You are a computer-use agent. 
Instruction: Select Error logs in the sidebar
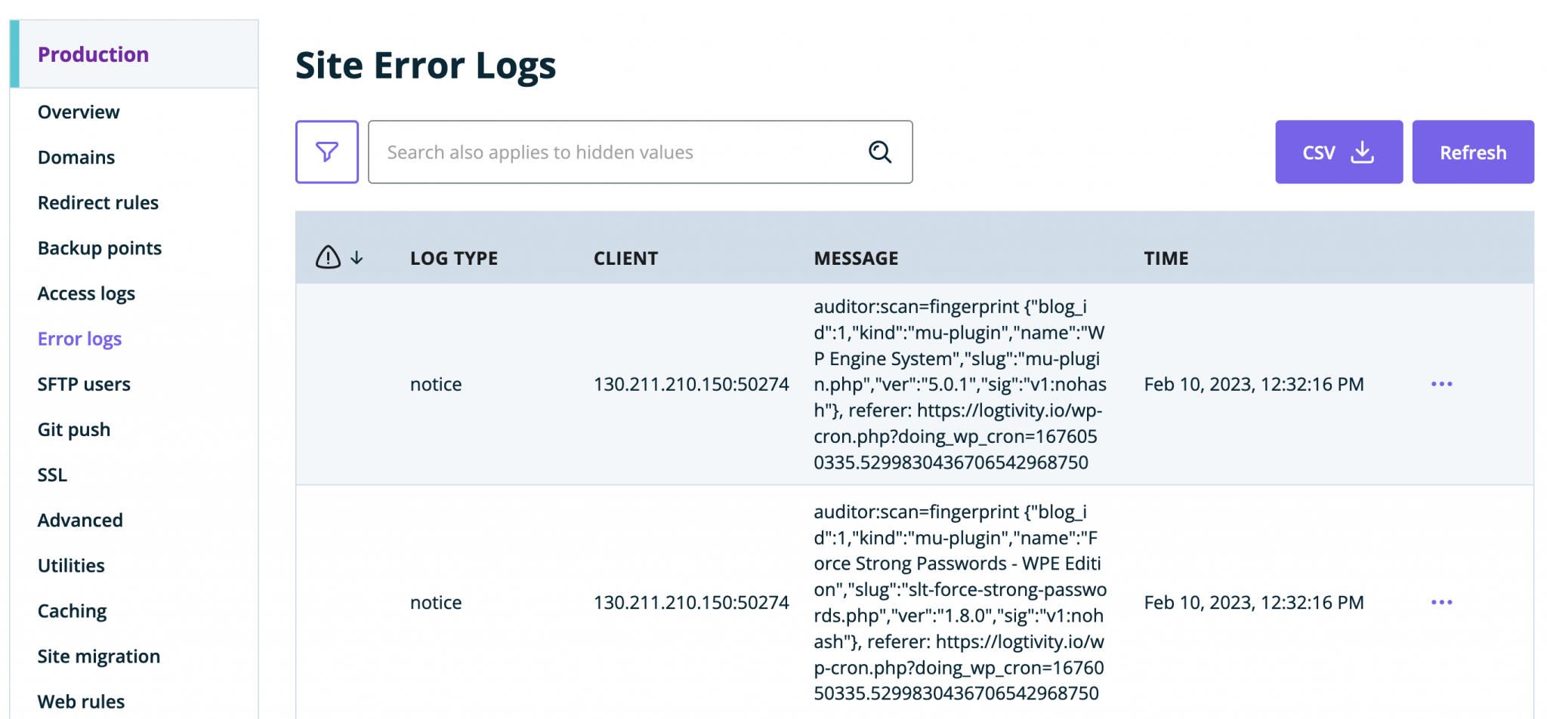(79, 338)
